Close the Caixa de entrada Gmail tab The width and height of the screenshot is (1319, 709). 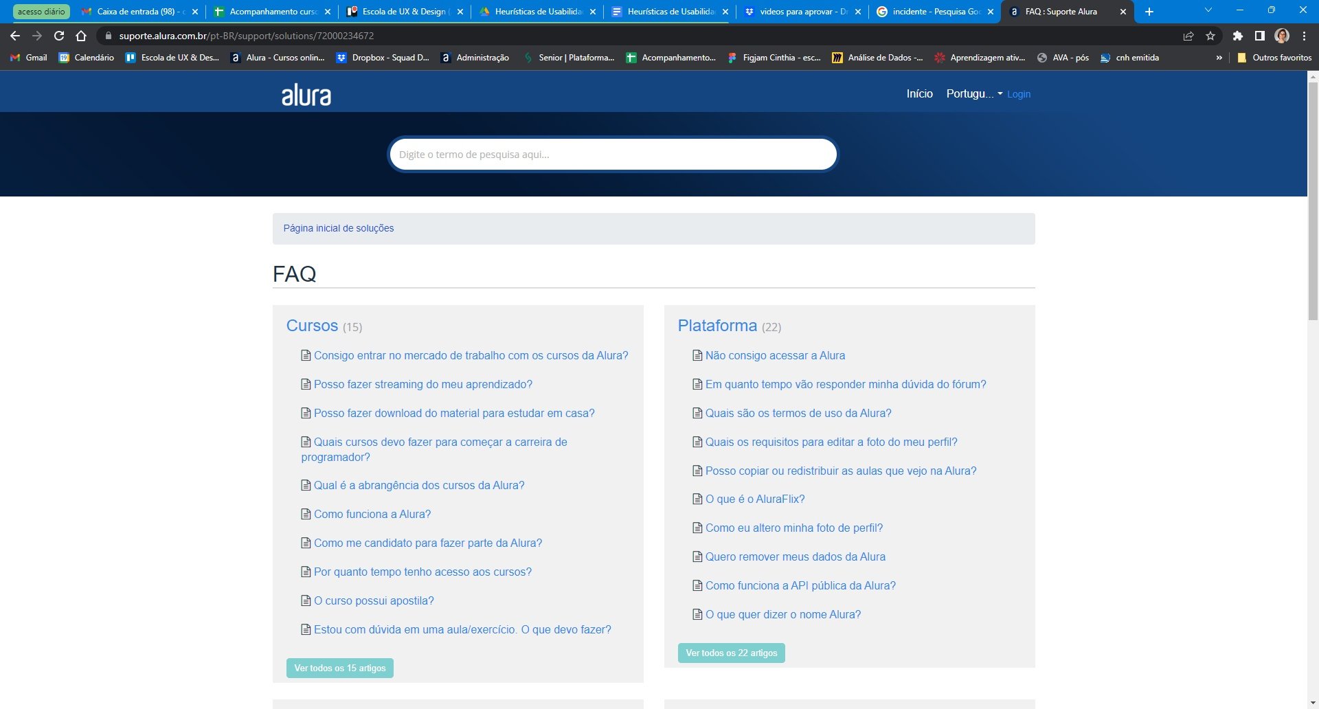195,12
